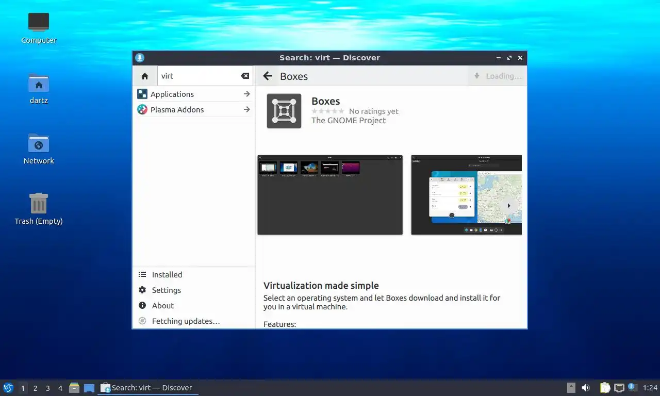Click the Installed list icon
This screenshot has width=660, height=396.
[x=142, y=275]
